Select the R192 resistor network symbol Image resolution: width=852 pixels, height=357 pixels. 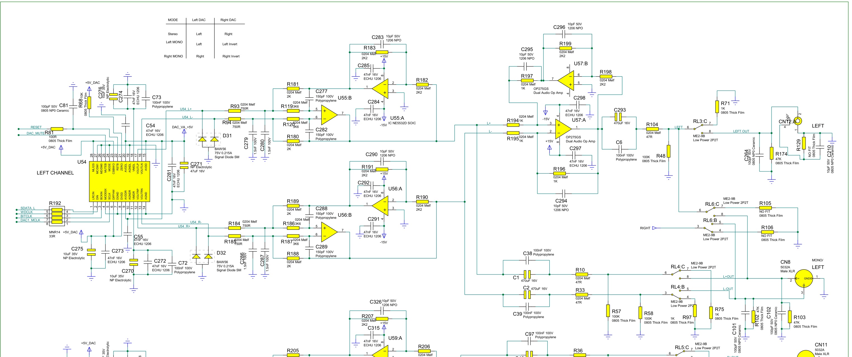[x=57, y=216]
